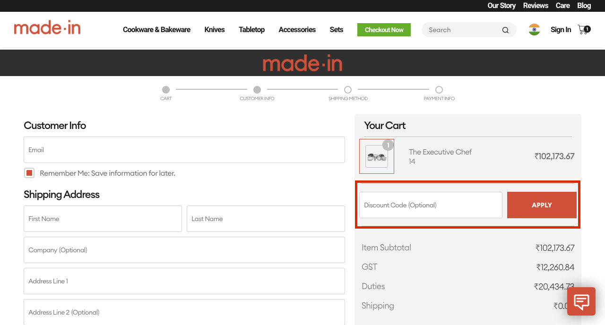Viewport: 605px width, 325px height.
Task: Click the Your Cart heading
Action: click(385, 125)
